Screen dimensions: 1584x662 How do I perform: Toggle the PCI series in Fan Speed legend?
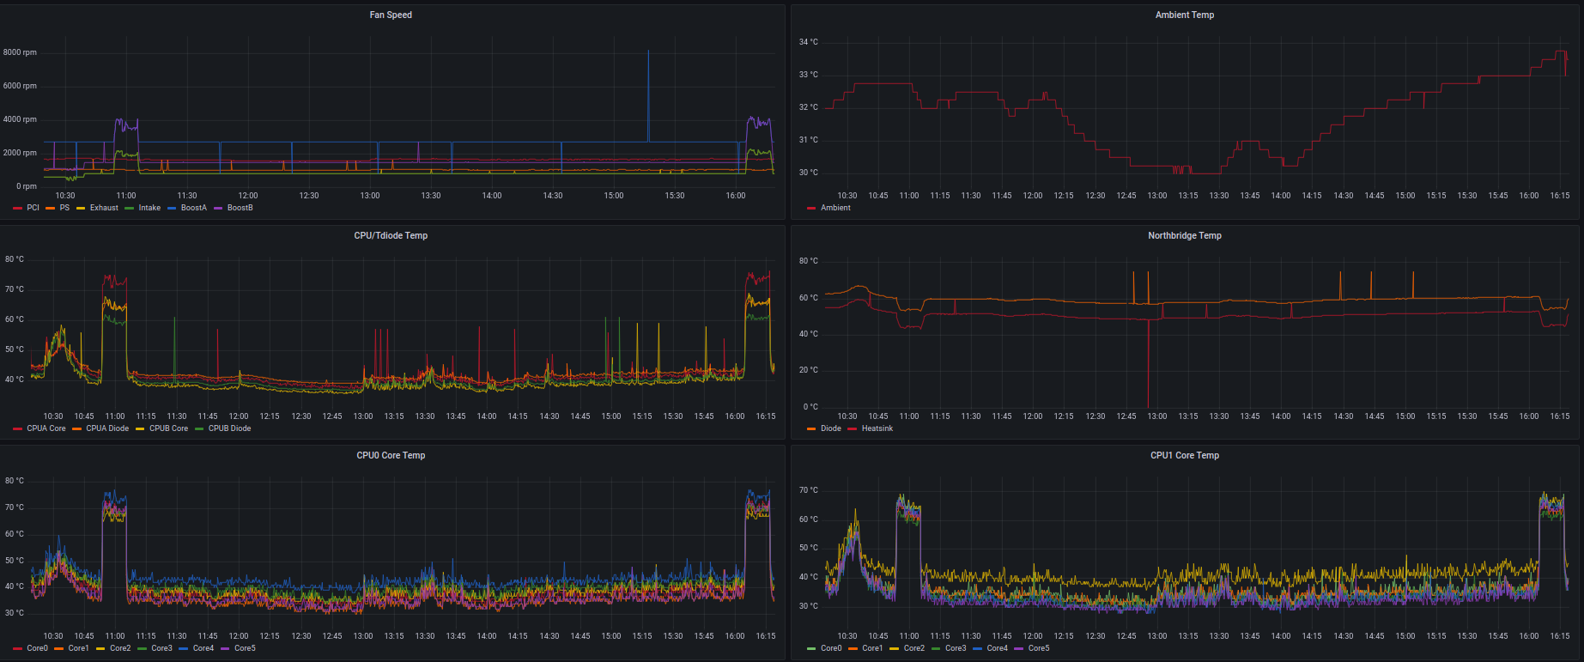pos(33,208)
